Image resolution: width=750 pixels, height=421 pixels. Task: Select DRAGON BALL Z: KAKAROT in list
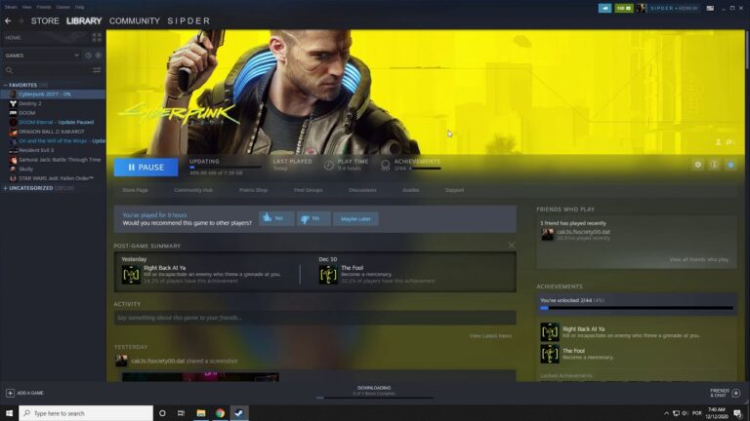tap(53, 132)
